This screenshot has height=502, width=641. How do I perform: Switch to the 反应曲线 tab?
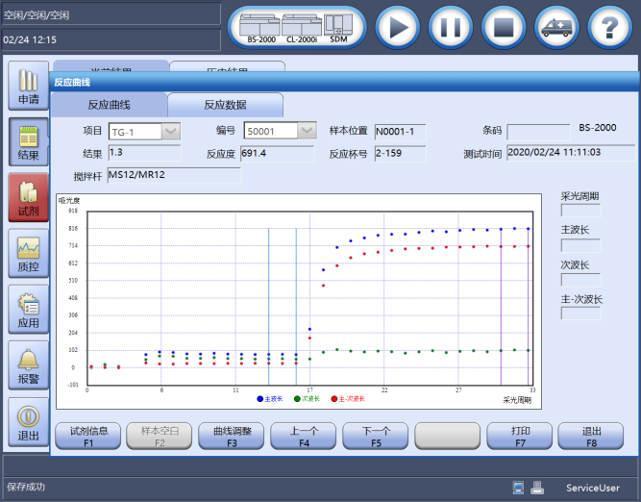click(110, 105)
